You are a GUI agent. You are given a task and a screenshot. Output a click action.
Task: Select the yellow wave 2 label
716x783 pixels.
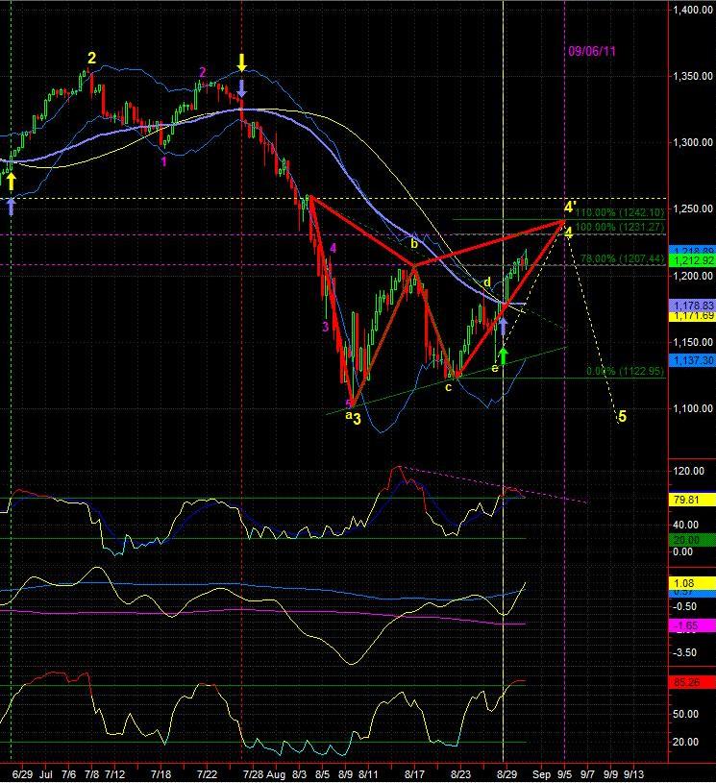[91, 59]
